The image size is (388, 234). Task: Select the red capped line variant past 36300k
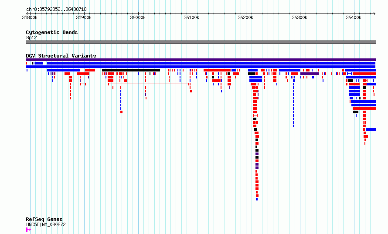click(331, 70)
